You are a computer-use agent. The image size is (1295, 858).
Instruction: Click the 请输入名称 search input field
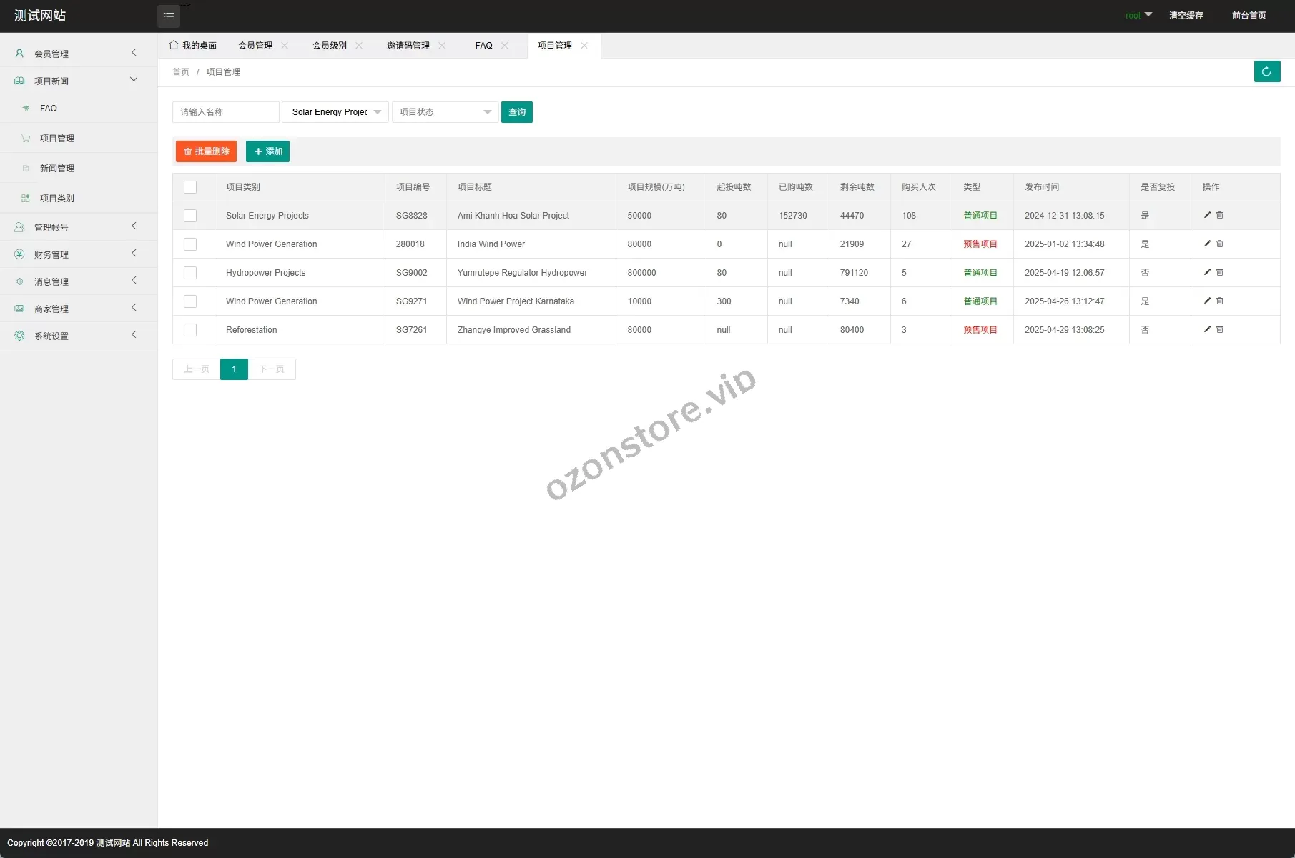coord(225,112)
